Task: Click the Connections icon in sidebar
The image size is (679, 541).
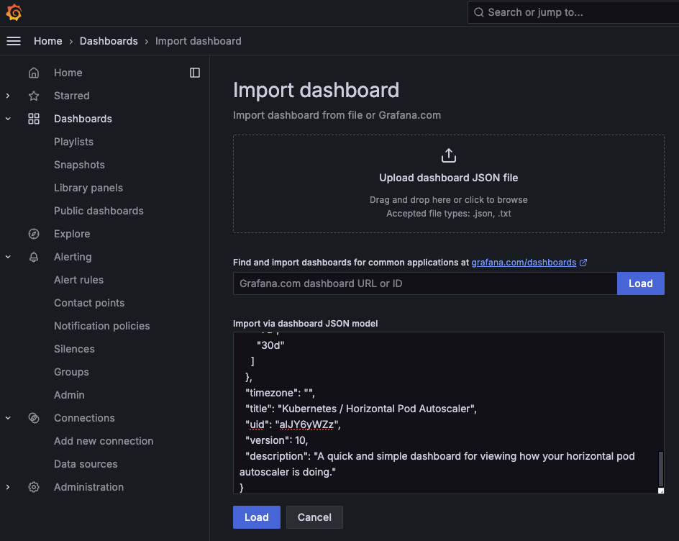Action: click(34, 418)
